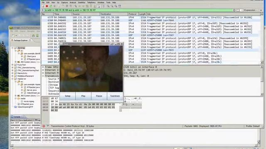
Task: Open the Analyze menu
Action: pyautogui.click(x=73, y=2)
